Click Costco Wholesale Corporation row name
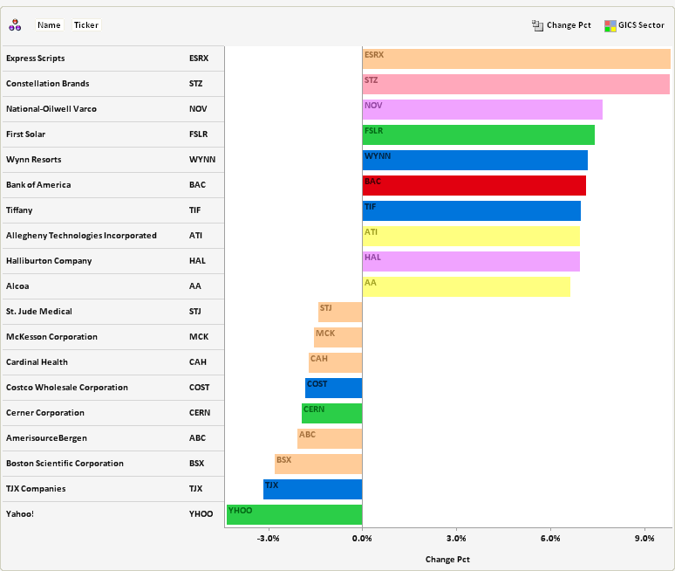675x571 pixels. pyautogui.click(x=67, y=388)
